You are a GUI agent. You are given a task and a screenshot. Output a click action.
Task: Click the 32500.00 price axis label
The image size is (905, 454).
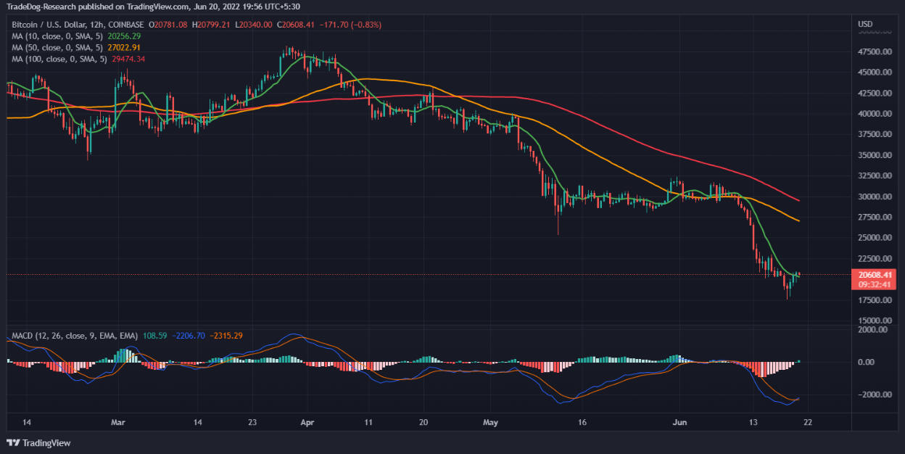click(874, 176)
